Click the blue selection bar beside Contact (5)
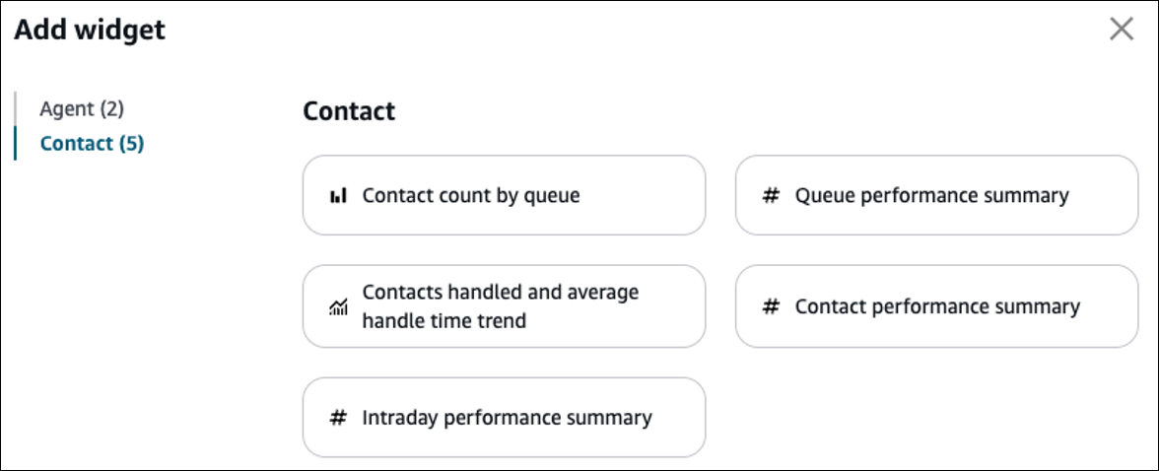1159x471 pixels. click(16, 144)
